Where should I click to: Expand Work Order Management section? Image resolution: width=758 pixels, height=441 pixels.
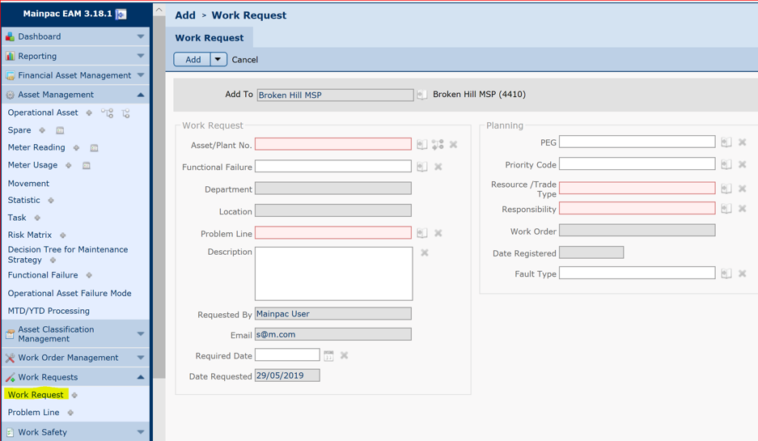[x=141, y=358]
